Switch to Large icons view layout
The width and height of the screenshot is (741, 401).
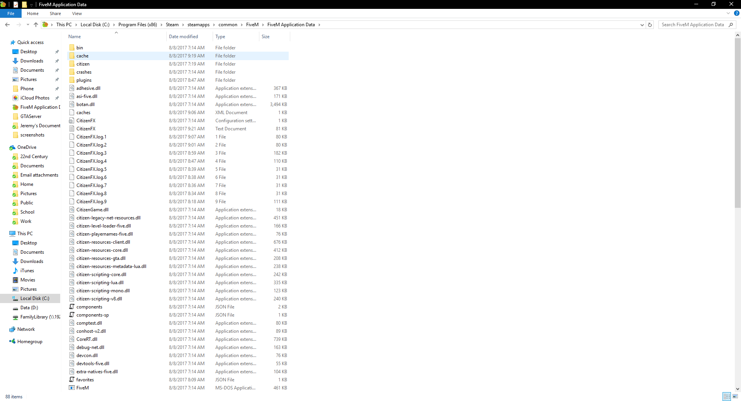[735, 396]
